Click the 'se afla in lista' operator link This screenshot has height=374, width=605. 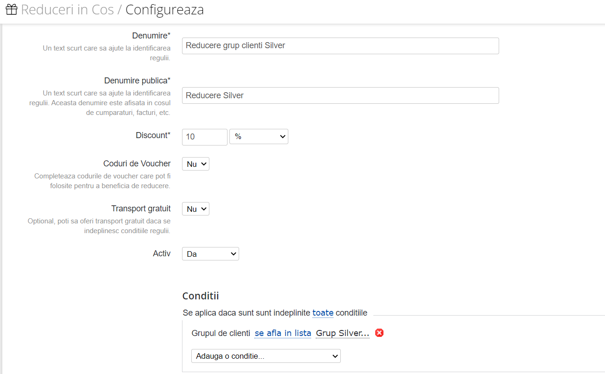(283, 333)
